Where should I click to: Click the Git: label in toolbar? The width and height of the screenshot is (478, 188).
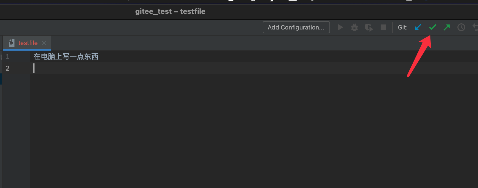pos(403,27)
